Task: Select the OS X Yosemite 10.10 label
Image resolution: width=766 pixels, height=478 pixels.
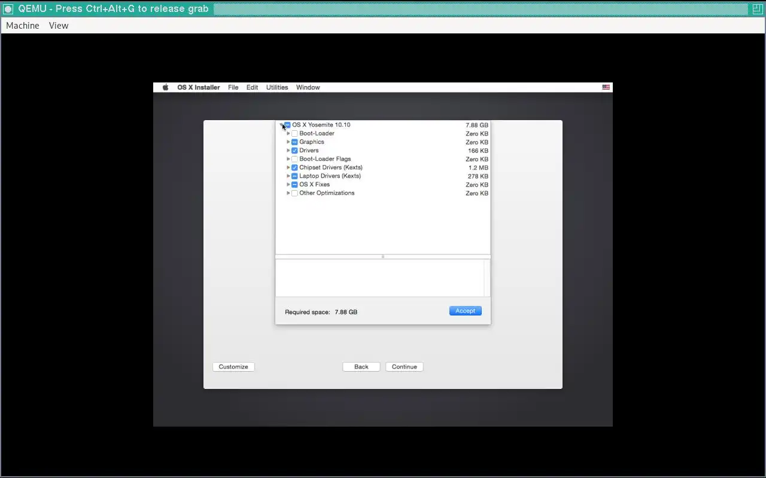Action: (x=321, y=125)
